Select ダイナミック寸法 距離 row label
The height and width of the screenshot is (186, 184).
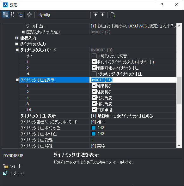click(36, 140)
